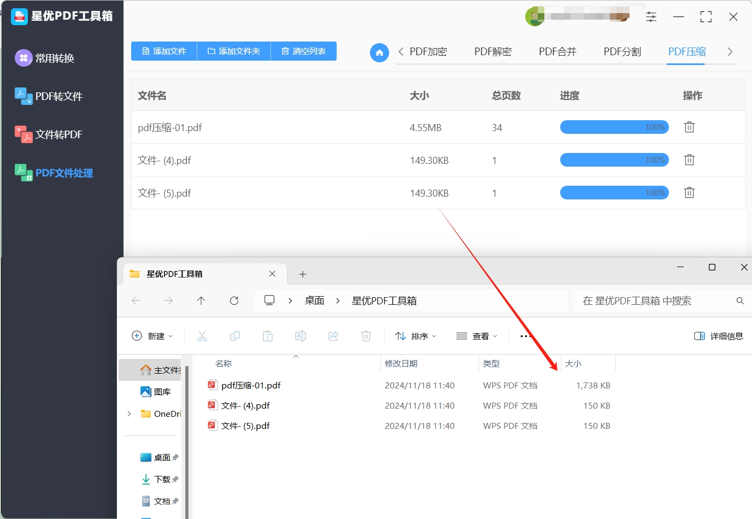Screen dimensions: 752x519
Task: Click progress bar of 文件- (5).pdf
Action: tap(614, 192)
